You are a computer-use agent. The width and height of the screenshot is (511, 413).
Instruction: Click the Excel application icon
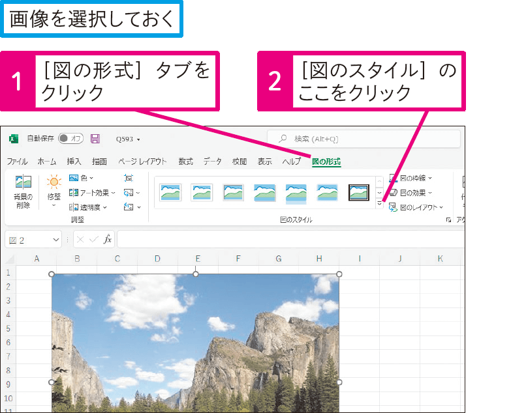[13, 139]
